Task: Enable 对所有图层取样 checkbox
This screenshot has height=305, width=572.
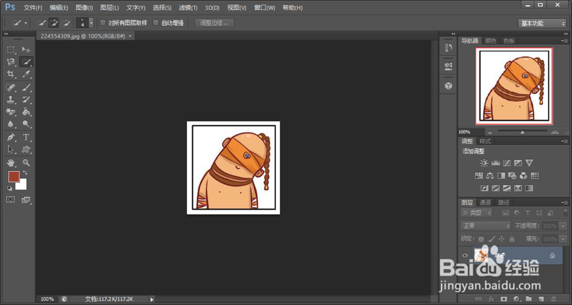Action: click(x=103, y=23)
